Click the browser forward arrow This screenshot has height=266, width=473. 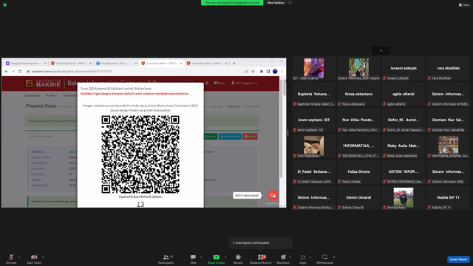click(x=13, y=72)
